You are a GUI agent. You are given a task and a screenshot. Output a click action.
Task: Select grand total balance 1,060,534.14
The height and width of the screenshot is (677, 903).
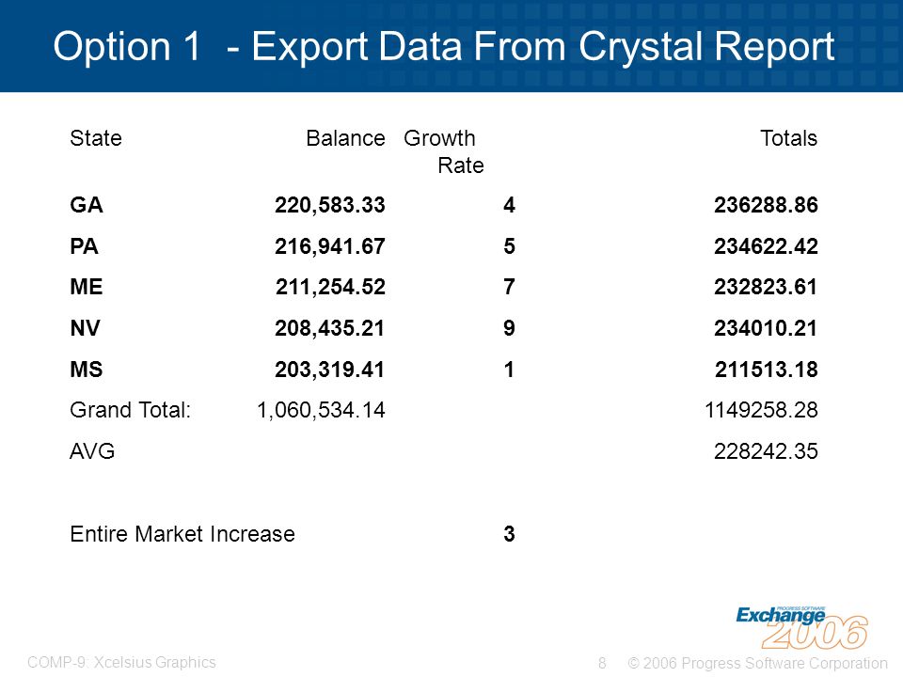pos(321,411)
